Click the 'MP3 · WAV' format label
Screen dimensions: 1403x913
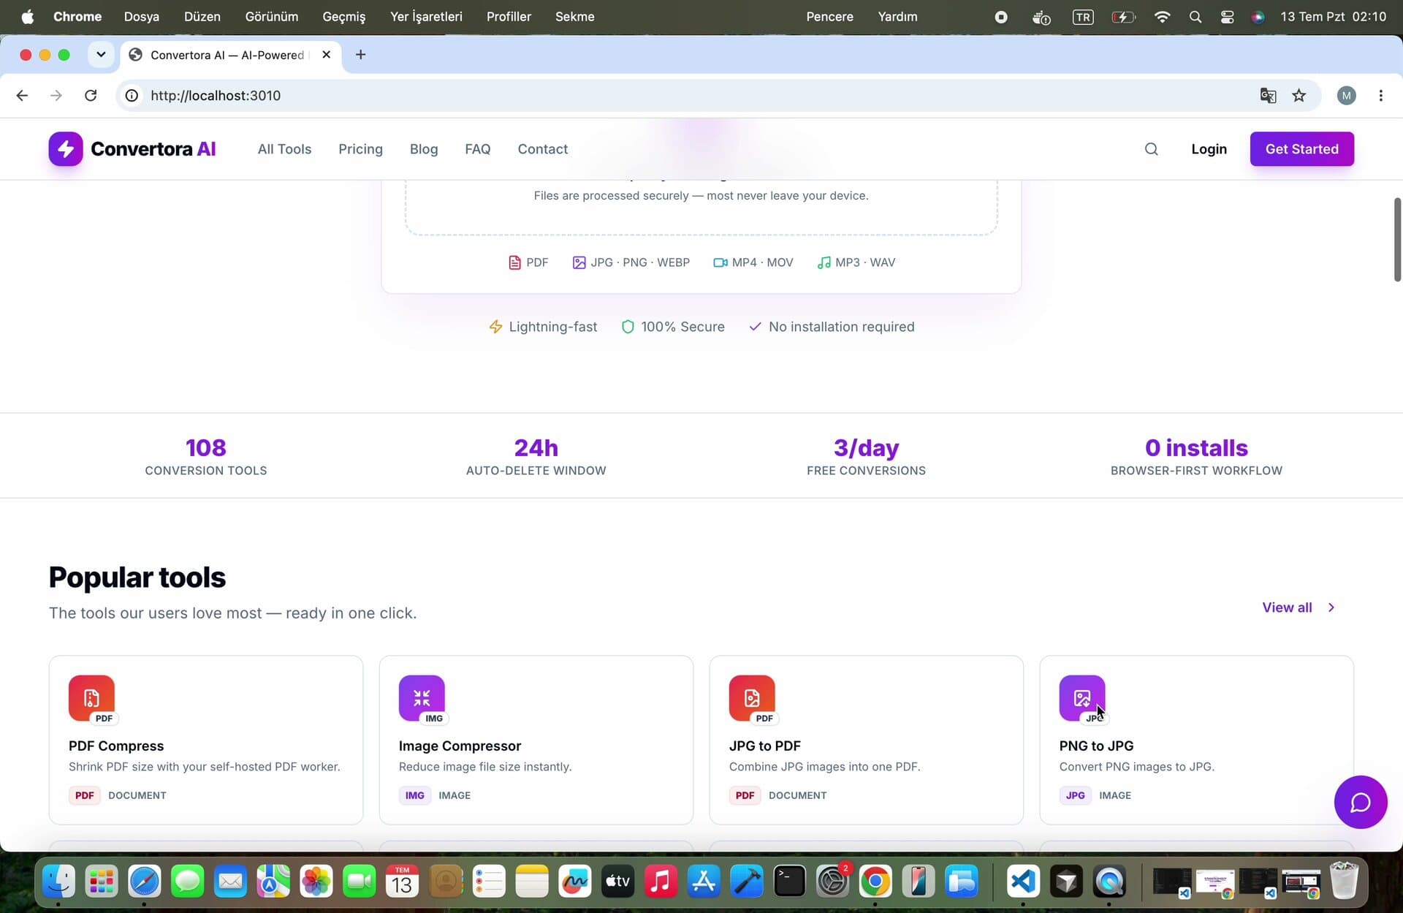865,262
